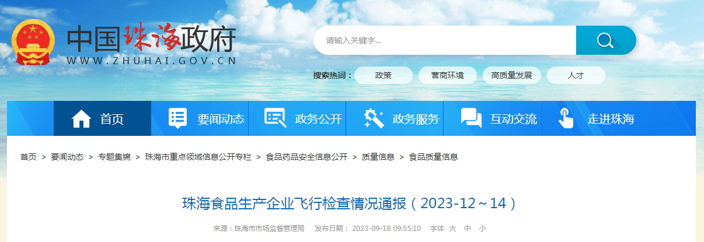Open the 走进珠海 navigation tab
The width and height of the screenshot is (704, 242).
pos(611,119)
